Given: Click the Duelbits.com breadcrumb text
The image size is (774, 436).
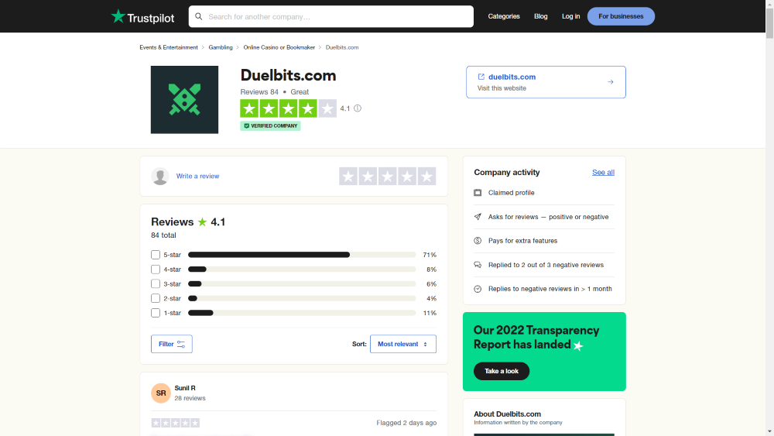Looking at the screenshot, I should [342, 47].
